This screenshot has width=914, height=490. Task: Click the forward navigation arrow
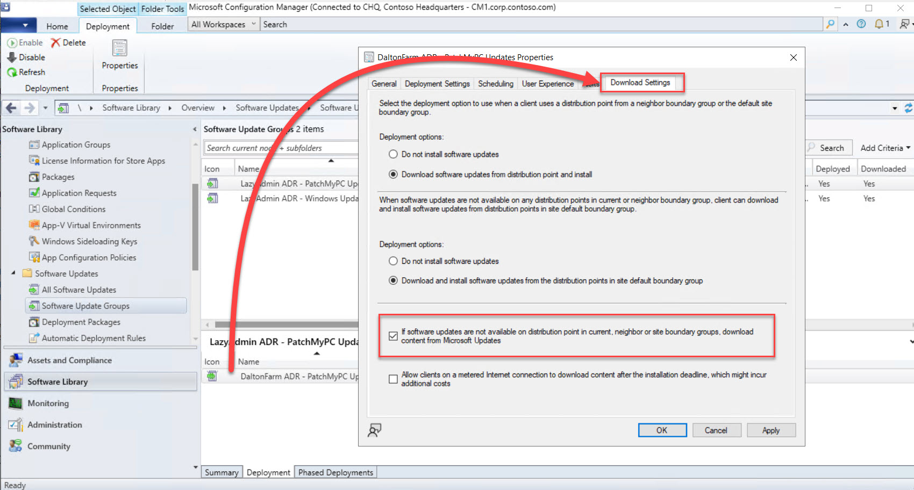pos(30,108)
